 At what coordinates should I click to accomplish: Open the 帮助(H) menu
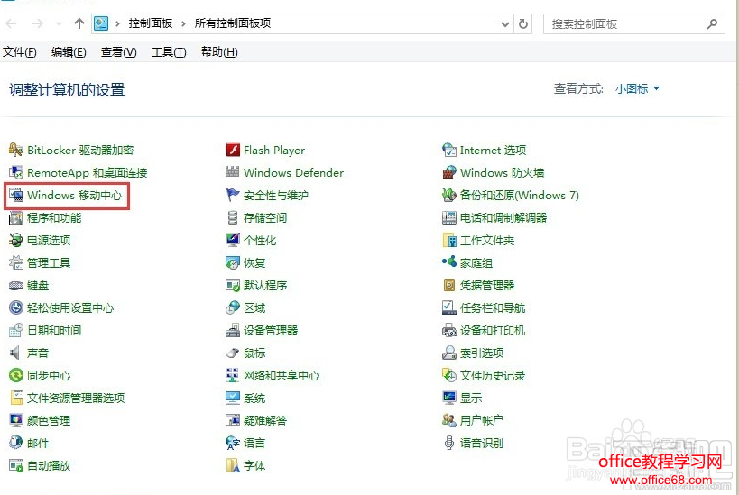(219, 51)
